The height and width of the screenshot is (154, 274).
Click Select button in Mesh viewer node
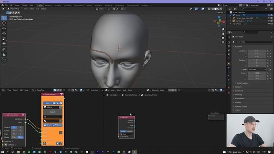pos(52,112)
